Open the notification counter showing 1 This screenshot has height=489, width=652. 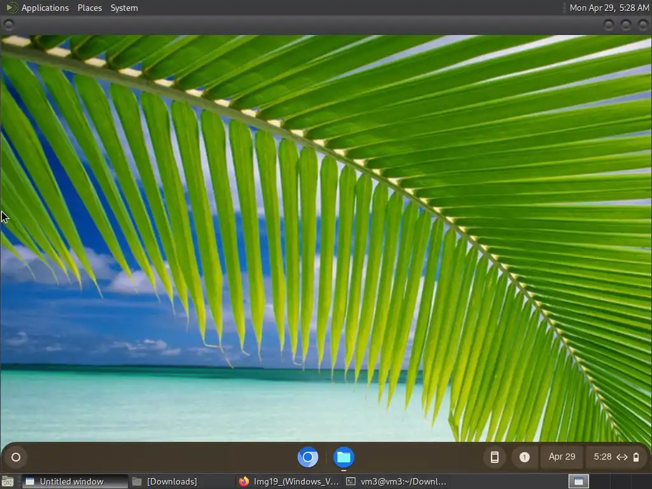coord(525,457)
